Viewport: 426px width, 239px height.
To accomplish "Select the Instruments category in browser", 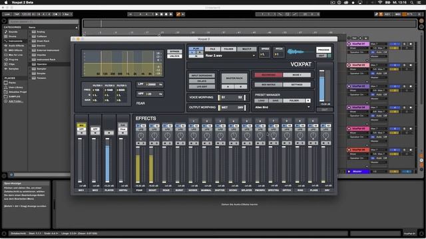I will [x=15, y=41].
